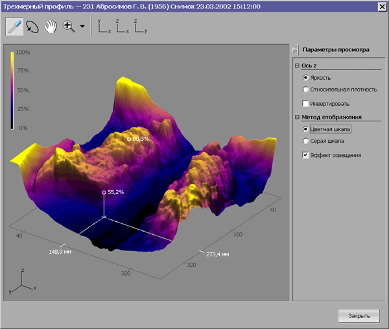Select the eyedropper probe tool

point(15,27)
